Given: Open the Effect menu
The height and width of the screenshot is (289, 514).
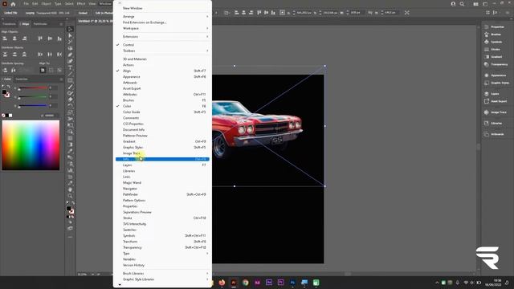Looking at the screenshot, I should 81,4.
